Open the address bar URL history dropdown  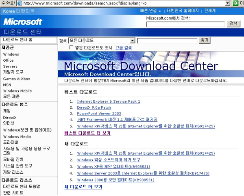(x=227, y=3)
